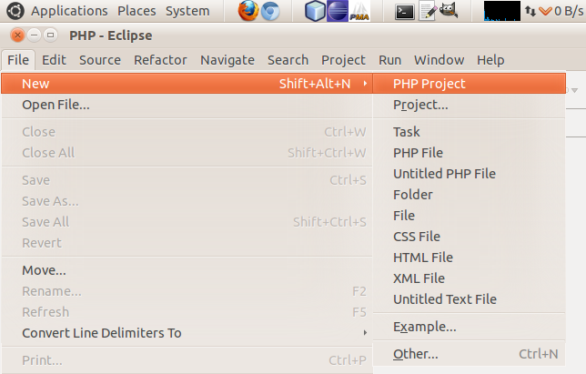Maximize the Eclipse window
This screenshot has height=374, width=586.
tap(50, 35)
